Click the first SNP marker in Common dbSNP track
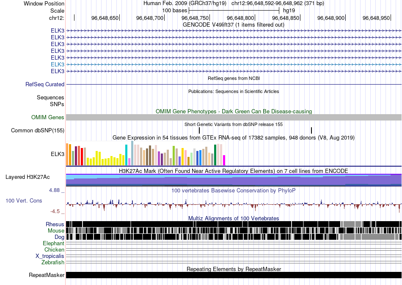Image resolution: width=402 pixels, height=285 pixels. click(199, 131)
